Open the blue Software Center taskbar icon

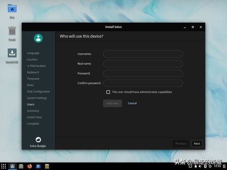coord(38,166)
